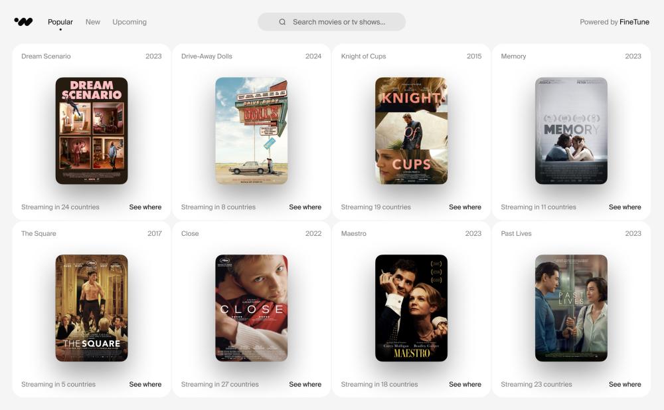
Task: Click See where for Knight of Cups
Action: (465, 207)
